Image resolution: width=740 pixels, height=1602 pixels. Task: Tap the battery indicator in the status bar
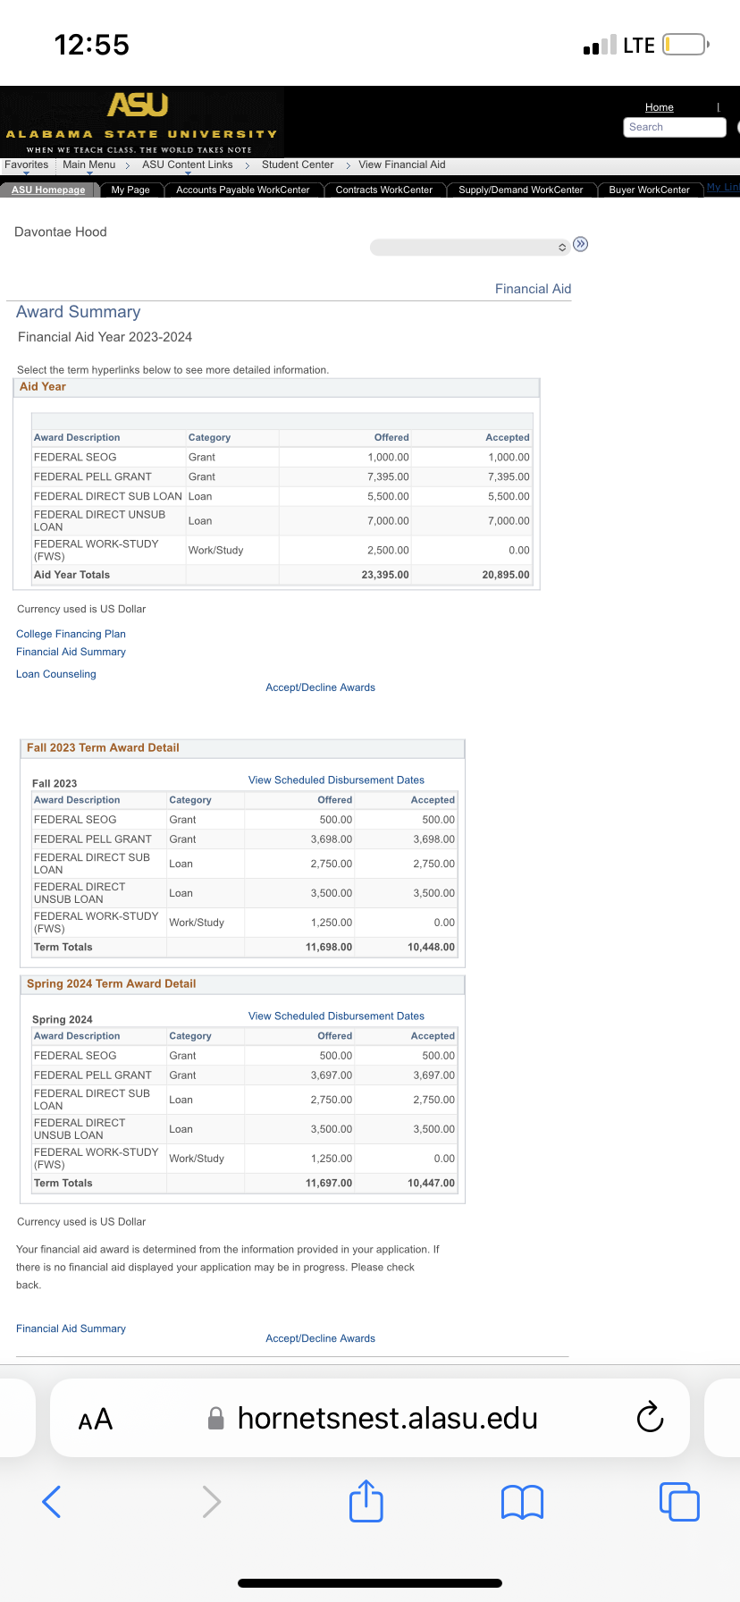pyautogui.click(x=686, y=45)
